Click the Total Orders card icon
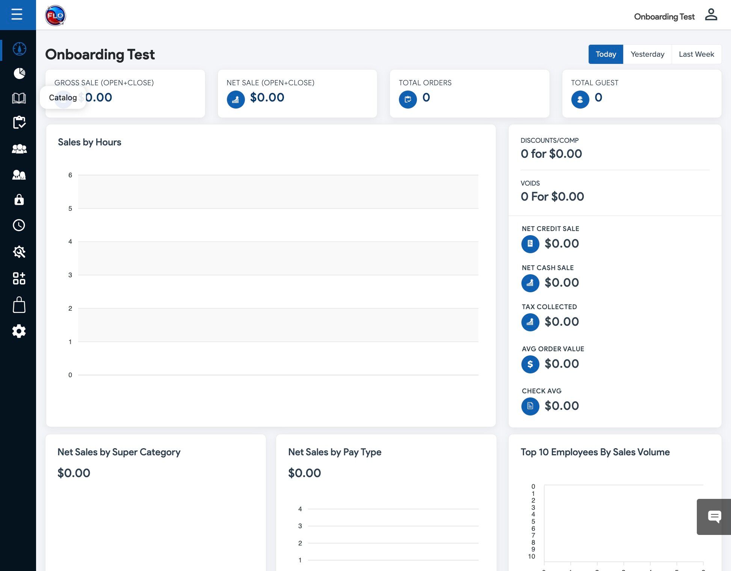The height and width of the screenshot is (571, 731). (408, 100)
